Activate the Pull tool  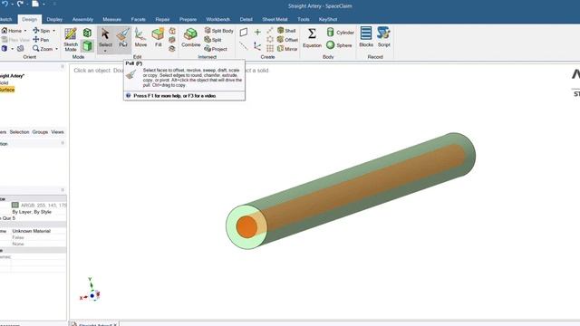click(123, 37)
